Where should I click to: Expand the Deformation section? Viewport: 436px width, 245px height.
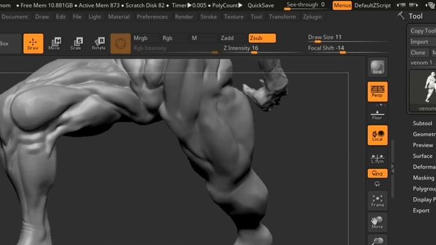pos(424,167)
